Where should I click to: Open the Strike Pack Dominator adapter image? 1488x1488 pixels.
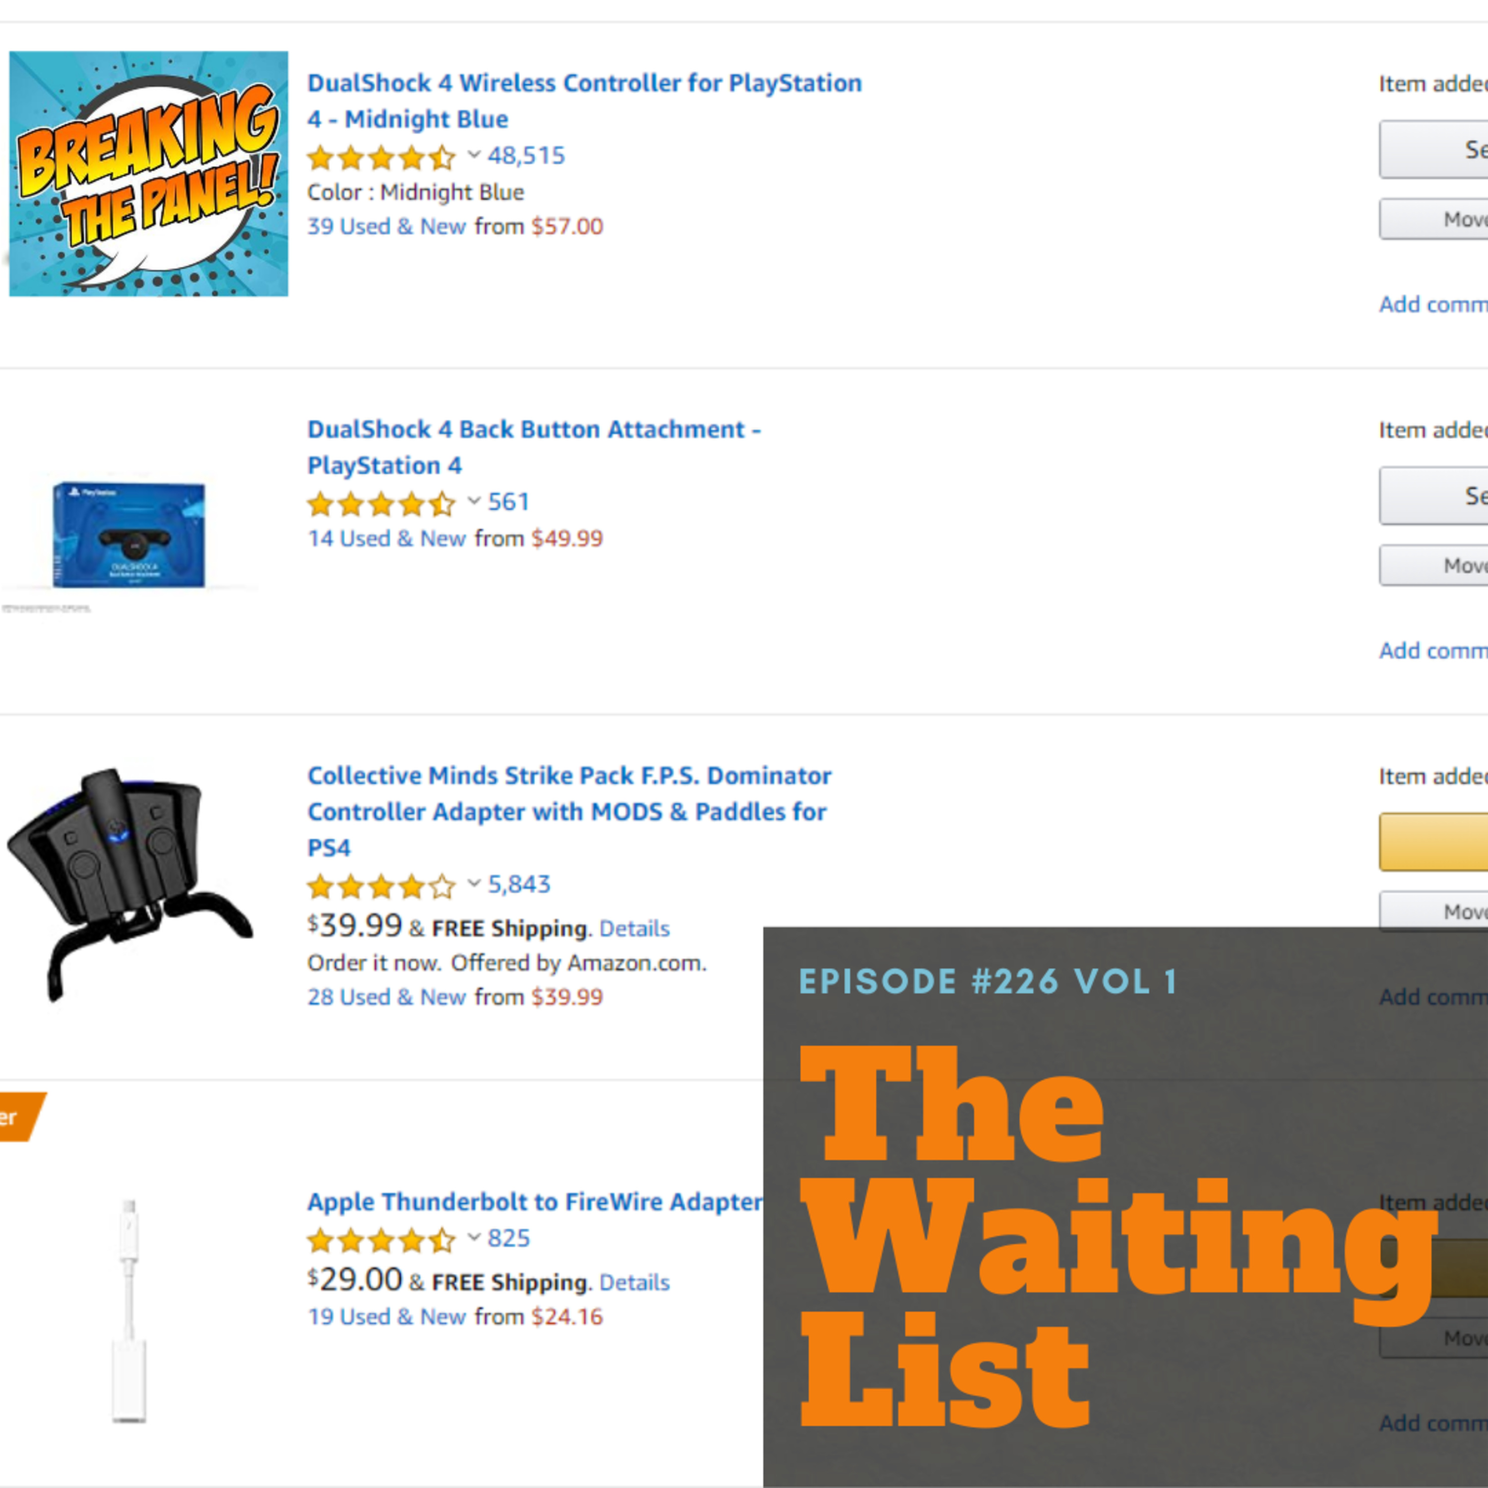tap(128, 882)
